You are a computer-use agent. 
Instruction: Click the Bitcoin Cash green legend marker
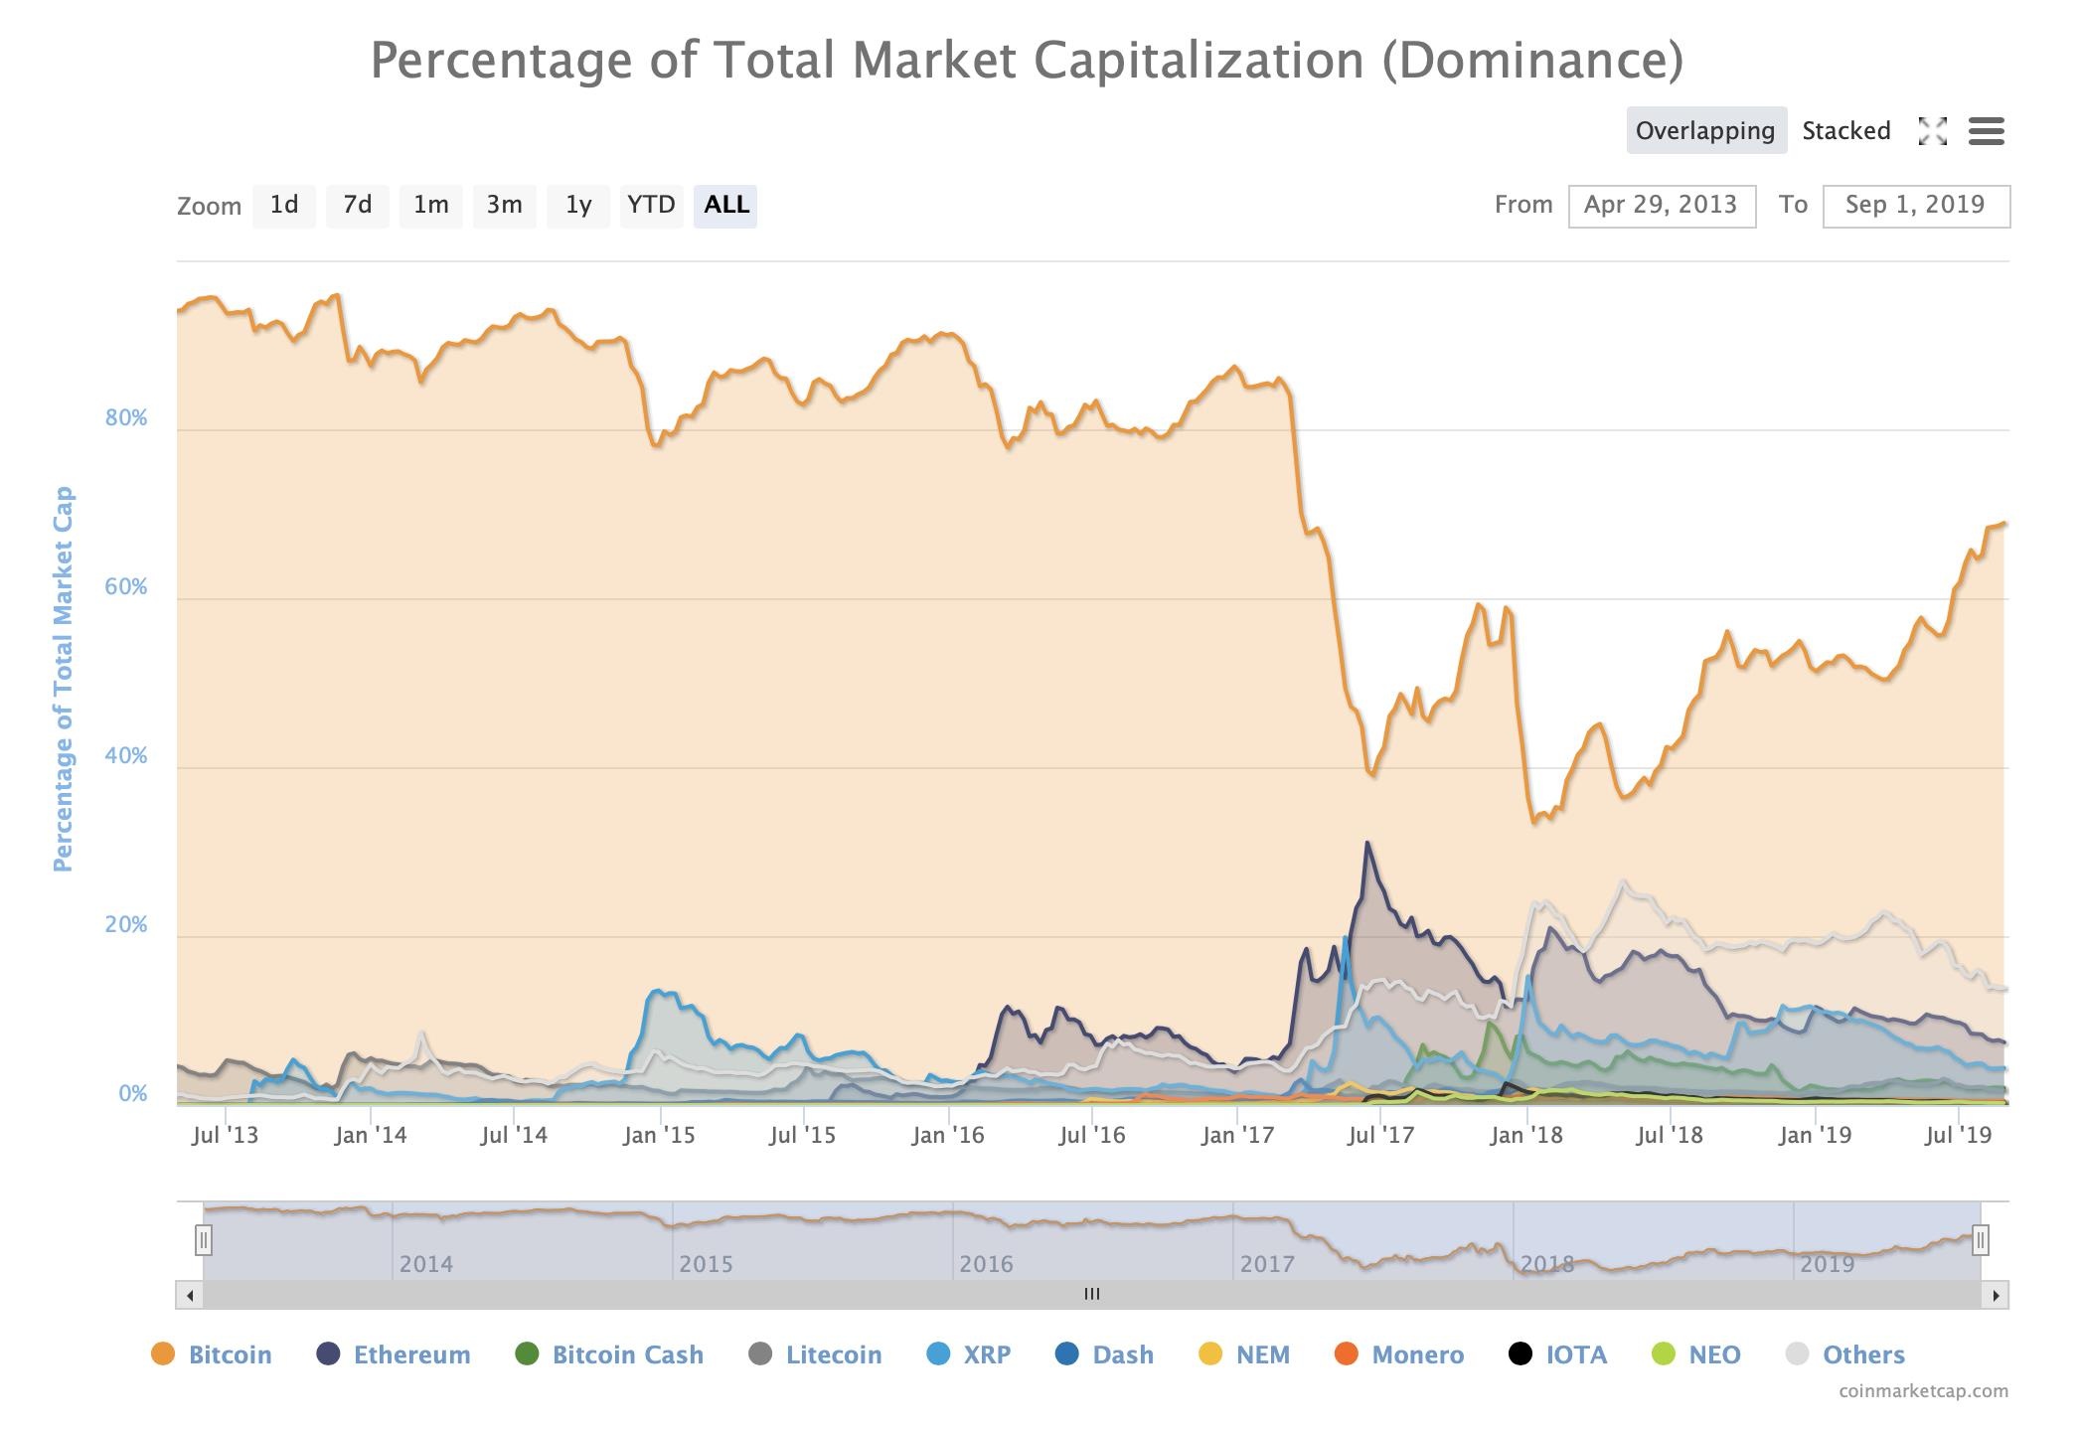point(528,1354)
